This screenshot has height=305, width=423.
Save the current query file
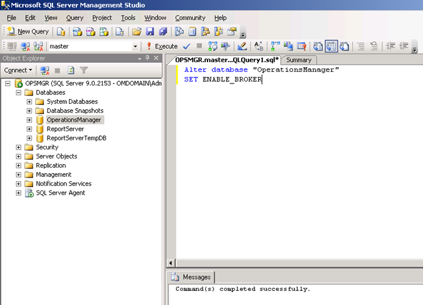pos(150,32)
